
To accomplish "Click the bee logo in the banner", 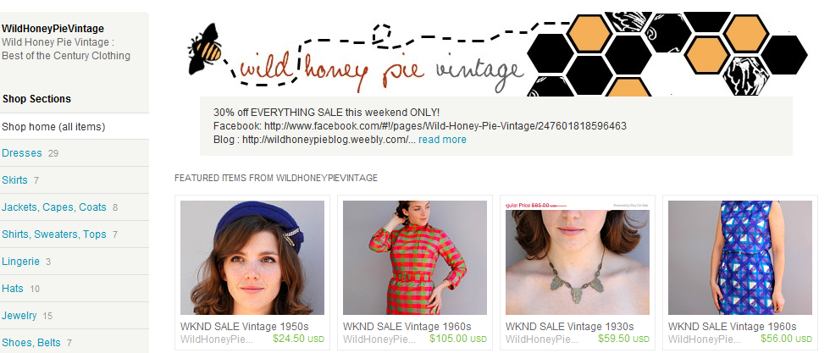I will click(x=205, y=49).
